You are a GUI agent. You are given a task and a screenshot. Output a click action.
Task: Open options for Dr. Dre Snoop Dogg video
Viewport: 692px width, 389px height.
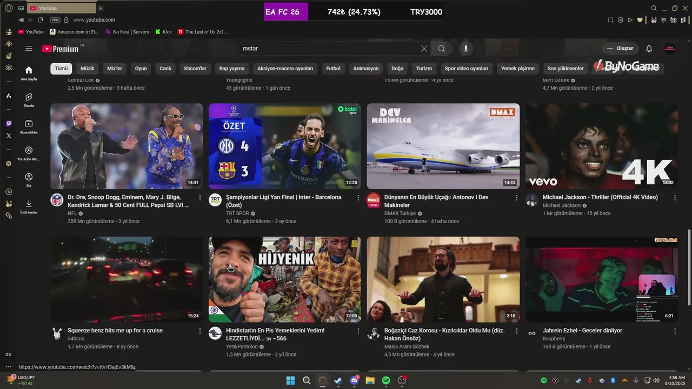(199, 198)
